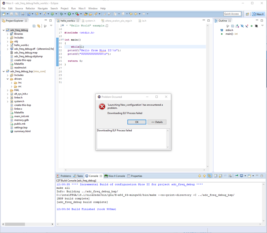Click the green Run toolbar icon
Screen dimensions: 267x233
tap(69, 14)
